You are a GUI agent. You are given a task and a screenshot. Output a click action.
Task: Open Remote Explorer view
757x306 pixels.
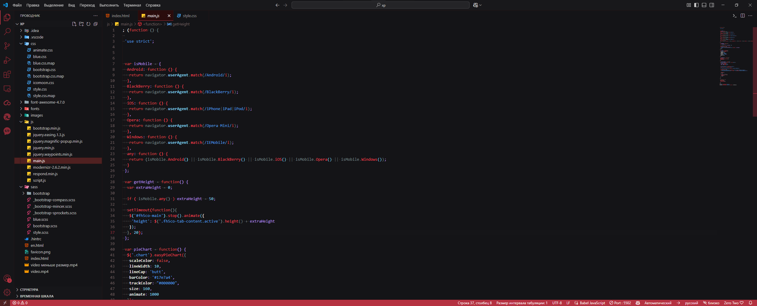click(7, 88)
